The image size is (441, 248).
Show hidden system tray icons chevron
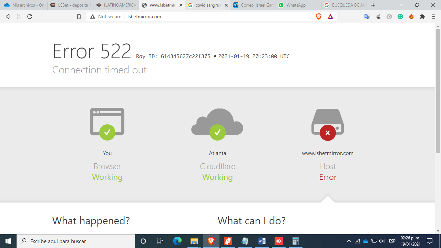(349, 241)
